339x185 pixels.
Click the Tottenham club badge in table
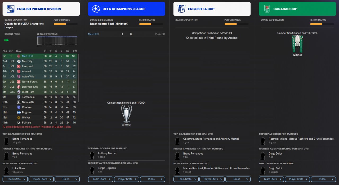tap(19, 97)
